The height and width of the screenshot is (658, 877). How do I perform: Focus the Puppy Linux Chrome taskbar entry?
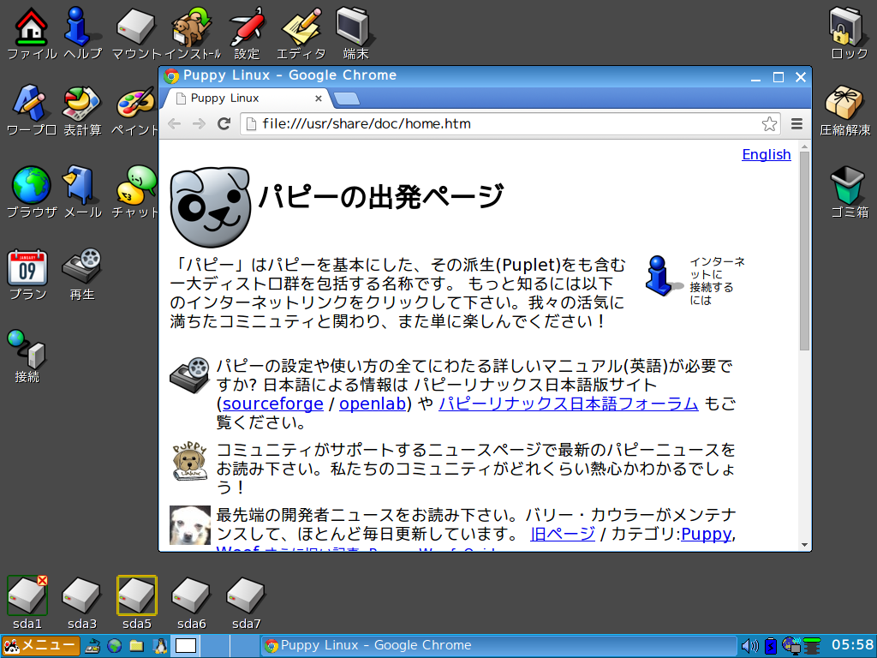(x=498, y=646)
